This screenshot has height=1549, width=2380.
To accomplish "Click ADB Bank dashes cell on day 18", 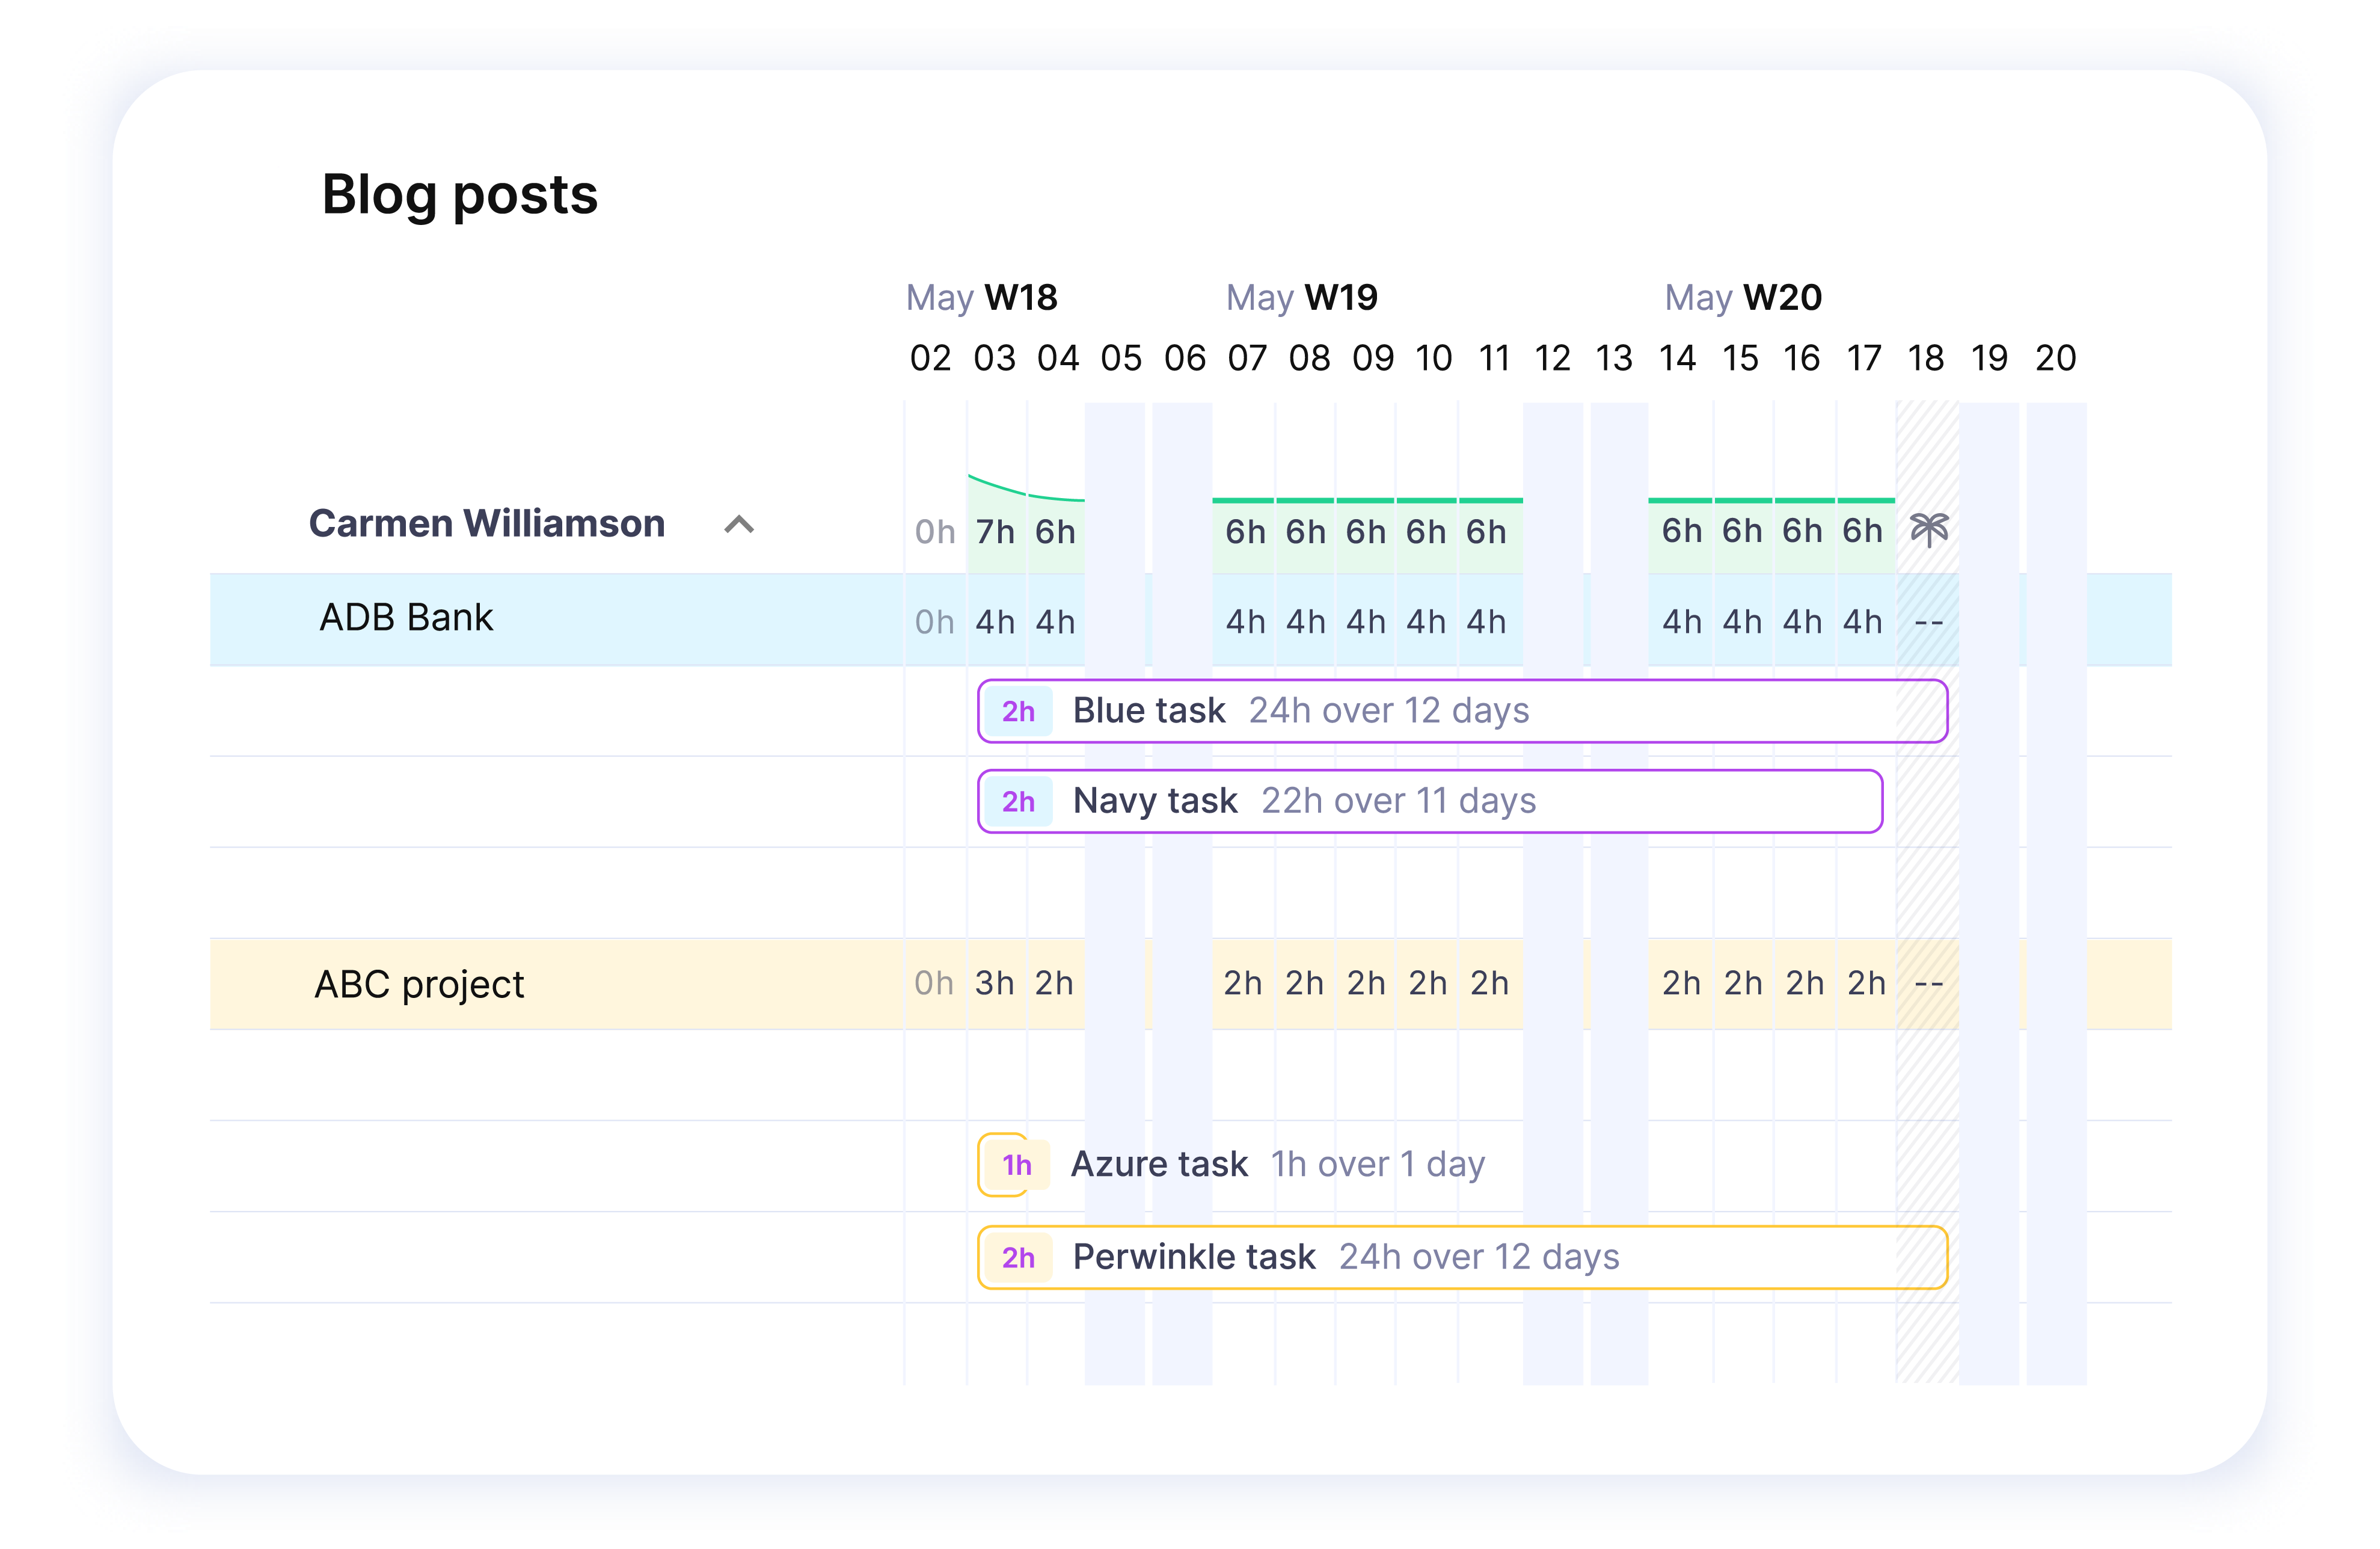I will [x=1929, y=623].
